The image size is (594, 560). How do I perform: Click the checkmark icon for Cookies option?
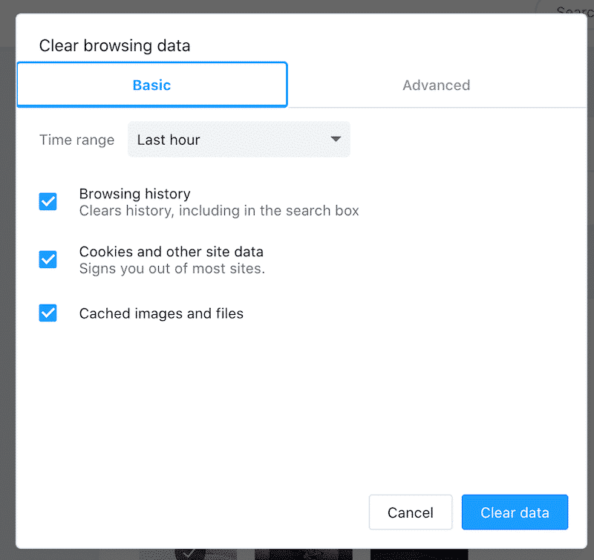click(x=48, y=259)
